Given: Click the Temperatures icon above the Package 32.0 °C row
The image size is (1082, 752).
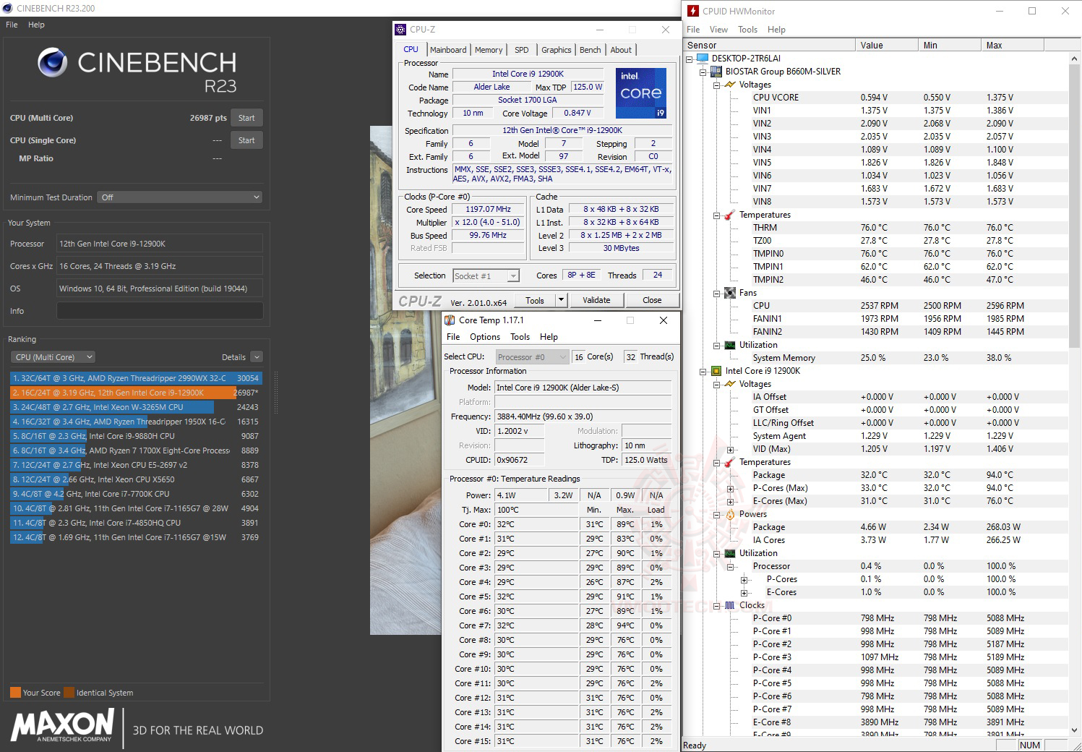Looking at the screenshot, I should [730, 462].
